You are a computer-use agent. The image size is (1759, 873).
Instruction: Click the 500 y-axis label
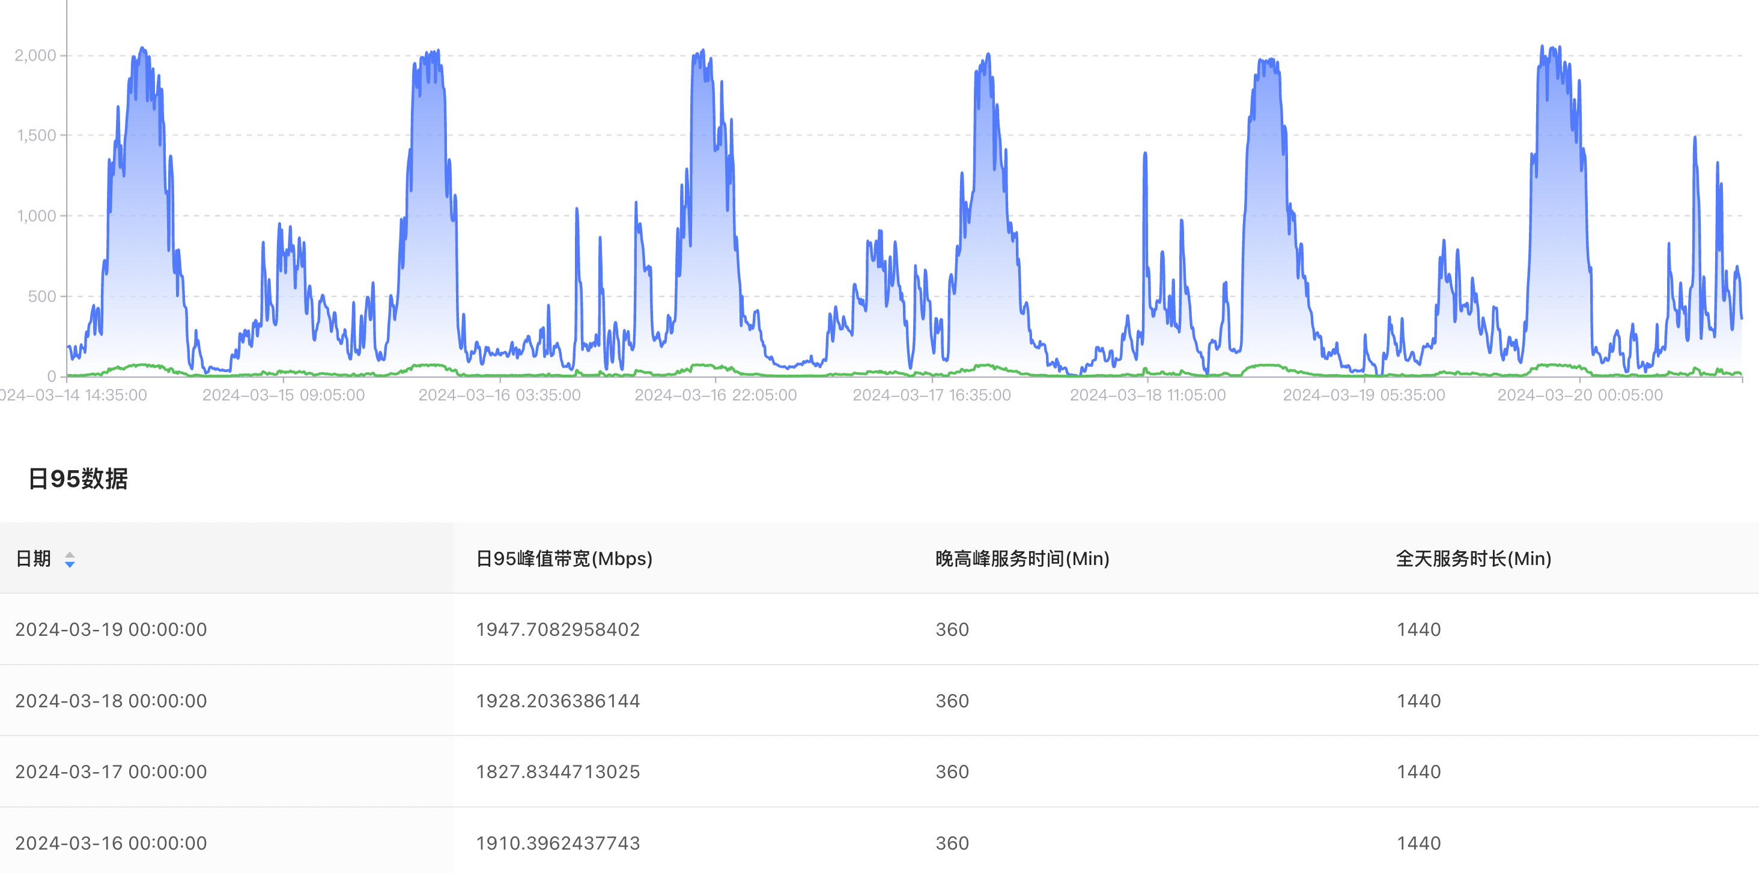click(x=42, y=296)
